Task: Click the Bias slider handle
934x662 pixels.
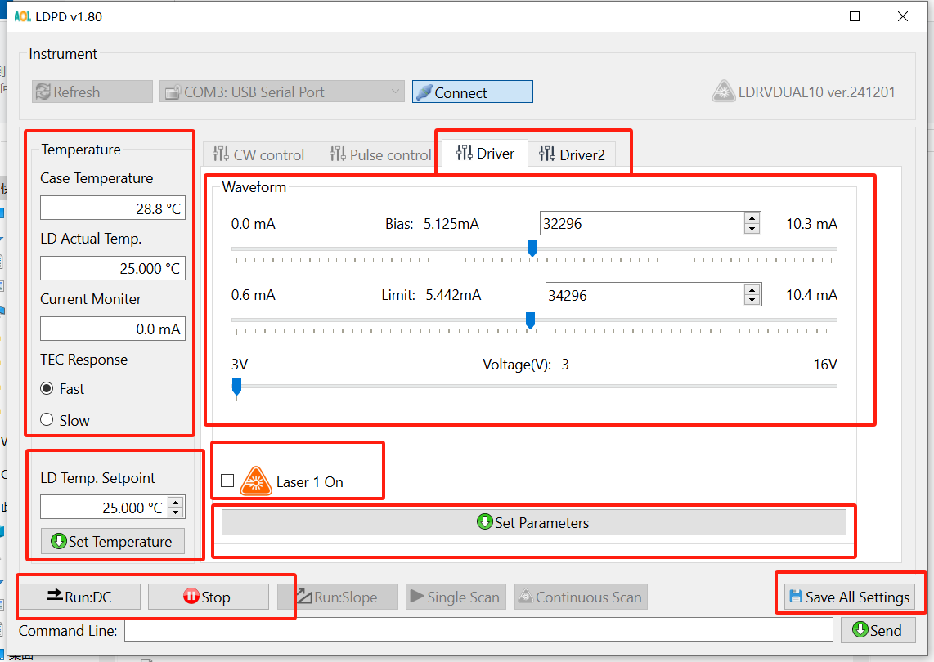Action: point(532,248)
